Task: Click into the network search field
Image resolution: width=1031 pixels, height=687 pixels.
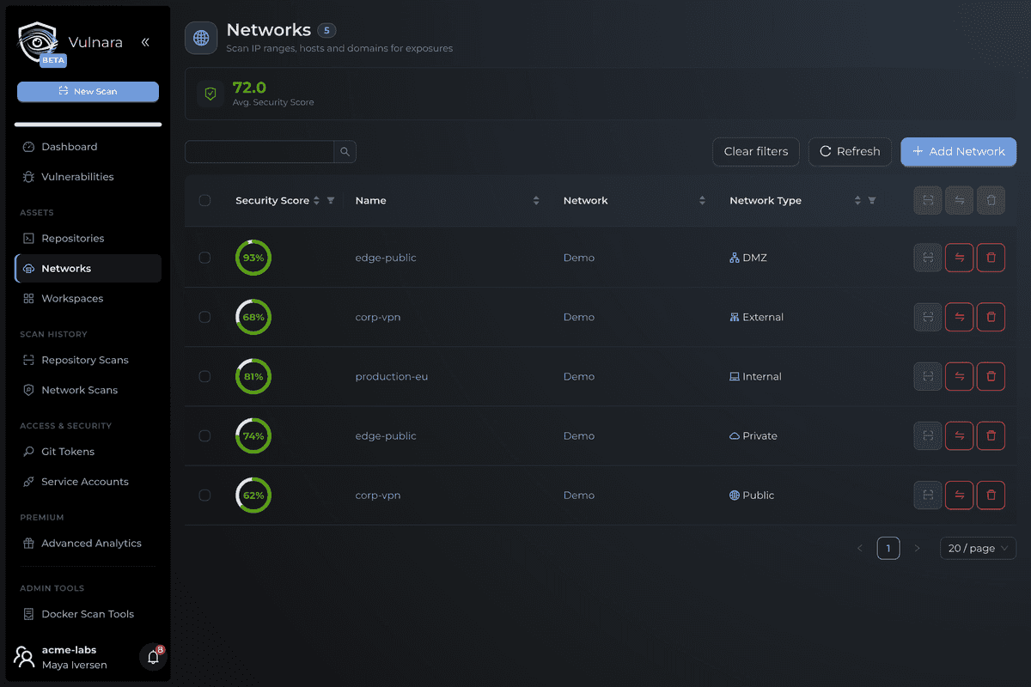Action: coord(259,152)
